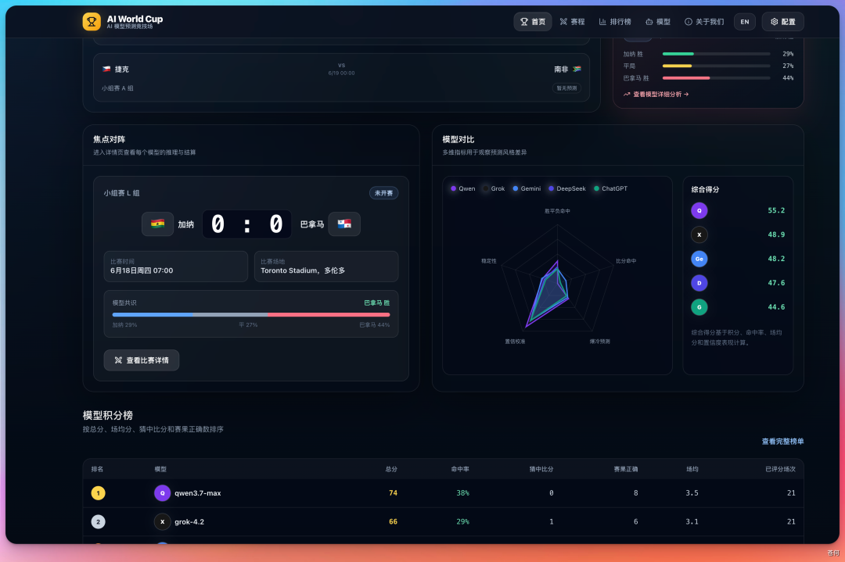The width and height of the screenshot is (845, 562).
Task: Click the 未开赛 status badge
Action: [x=383, y=193]
